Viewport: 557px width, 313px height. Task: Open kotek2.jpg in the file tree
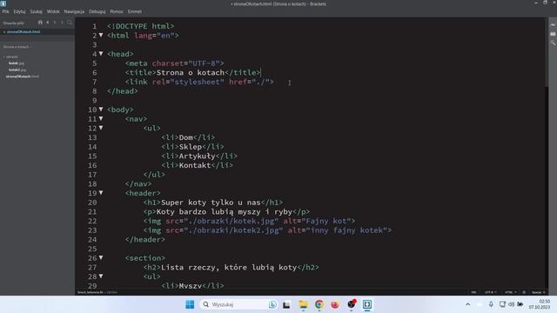pos(17,70)
